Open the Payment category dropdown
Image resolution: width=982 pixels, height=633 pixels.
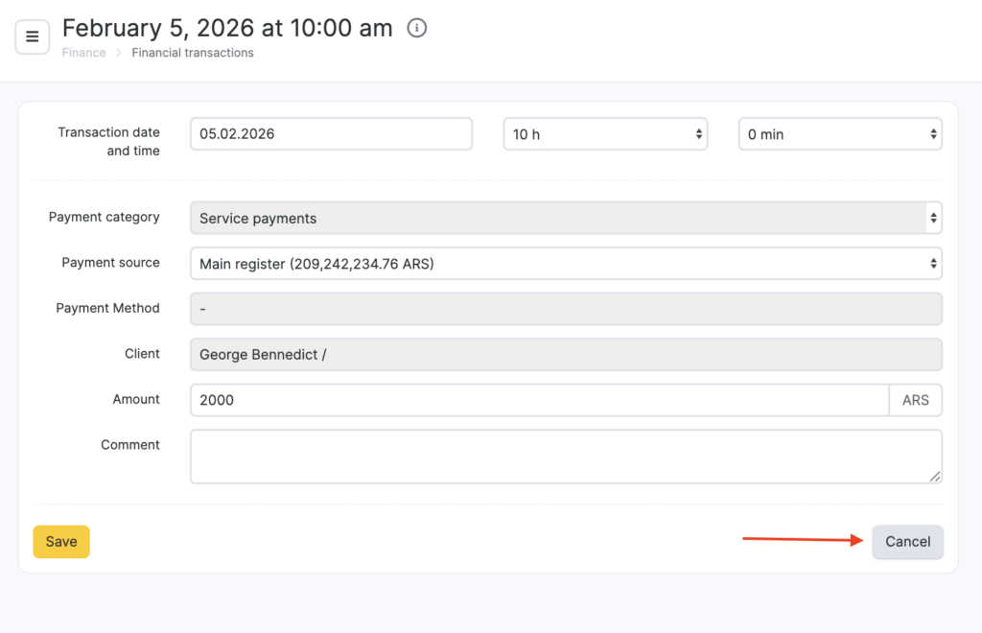[566, 218]
